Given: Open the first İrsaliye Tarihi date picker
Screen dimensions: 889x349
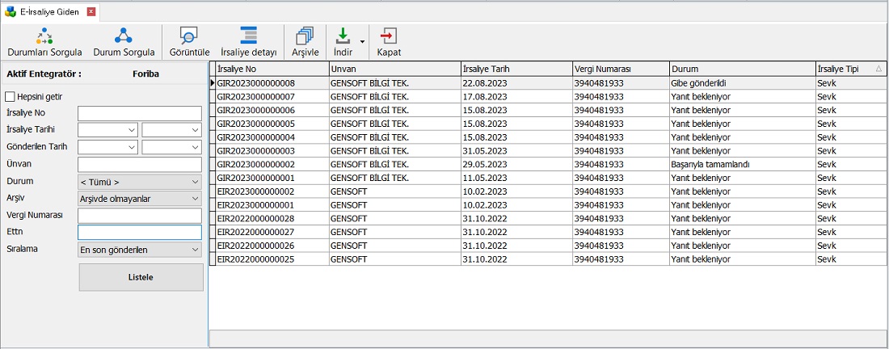Looking at the screenshot, I should [x=107, y=130].
